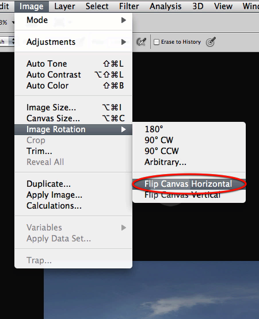Expand the Mode submenu
259x319 pixels.
click(x=73, y=20)
